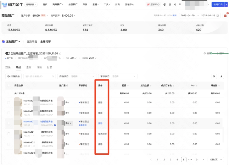Image resolution: width=229 pixels, height=165 pixels.
Task: Tick checkbox of row with 取消排除
Action: tap(9, 134)
